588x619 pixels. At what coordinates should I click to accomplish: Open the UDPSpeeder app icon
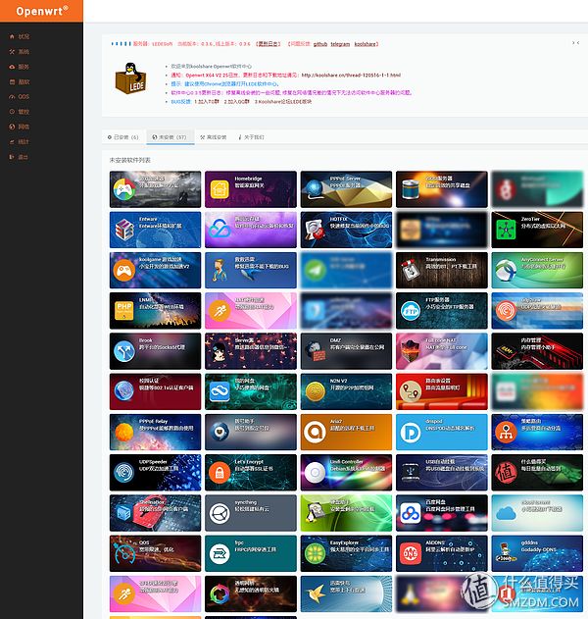pos(124,469)
